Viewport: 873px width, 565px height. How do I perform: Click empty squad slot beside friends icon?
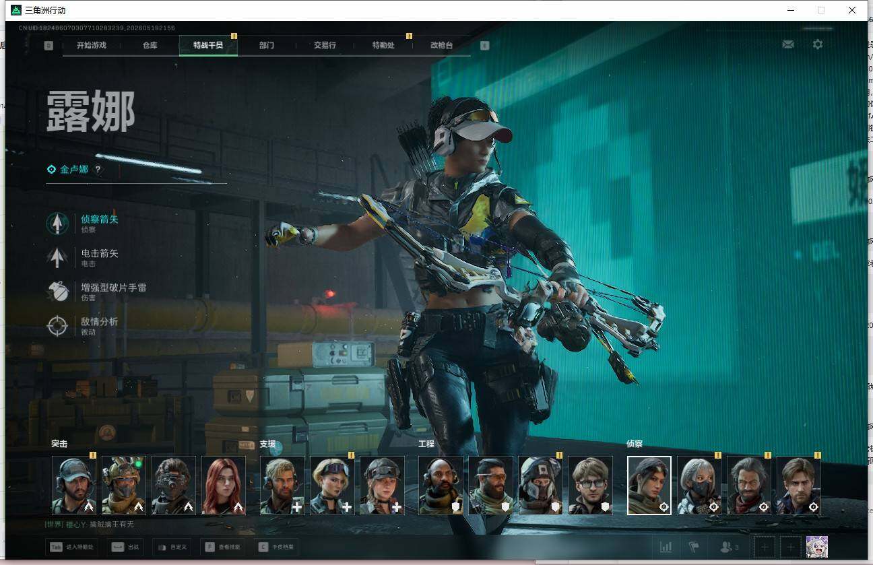765,547
